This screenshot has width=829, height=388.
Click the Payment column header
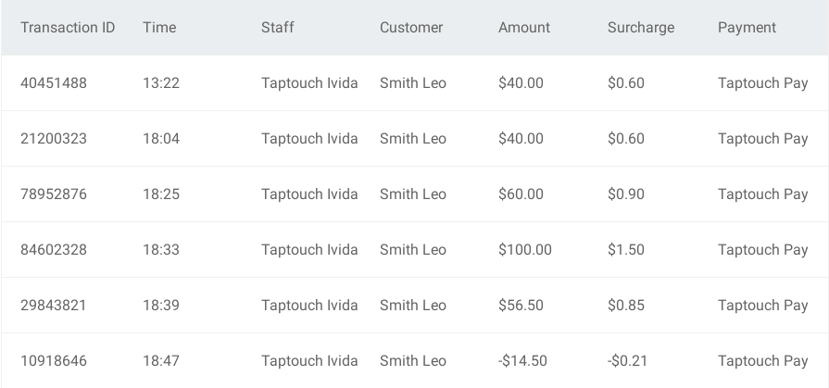point(747,28)
